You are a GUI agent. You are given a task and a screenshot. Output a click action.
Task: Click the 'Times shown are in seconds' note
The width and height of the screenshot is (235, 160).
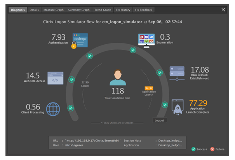click(x=117, y=123)
